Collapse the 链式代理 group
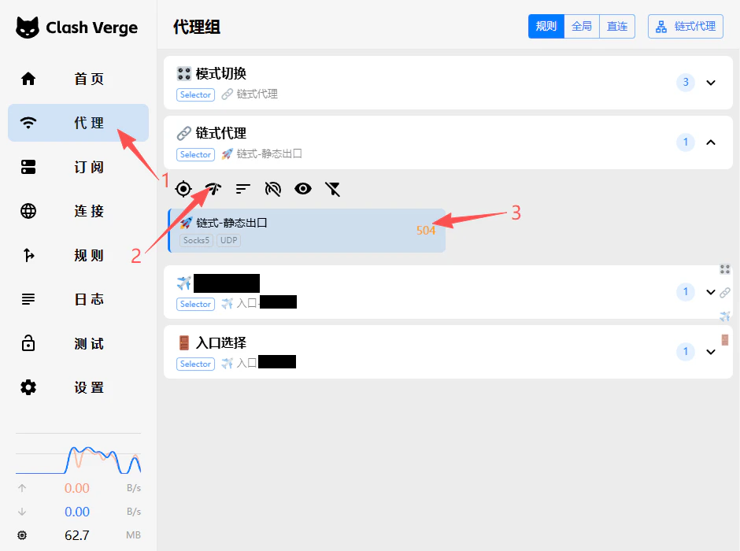 tap(711, 142)
